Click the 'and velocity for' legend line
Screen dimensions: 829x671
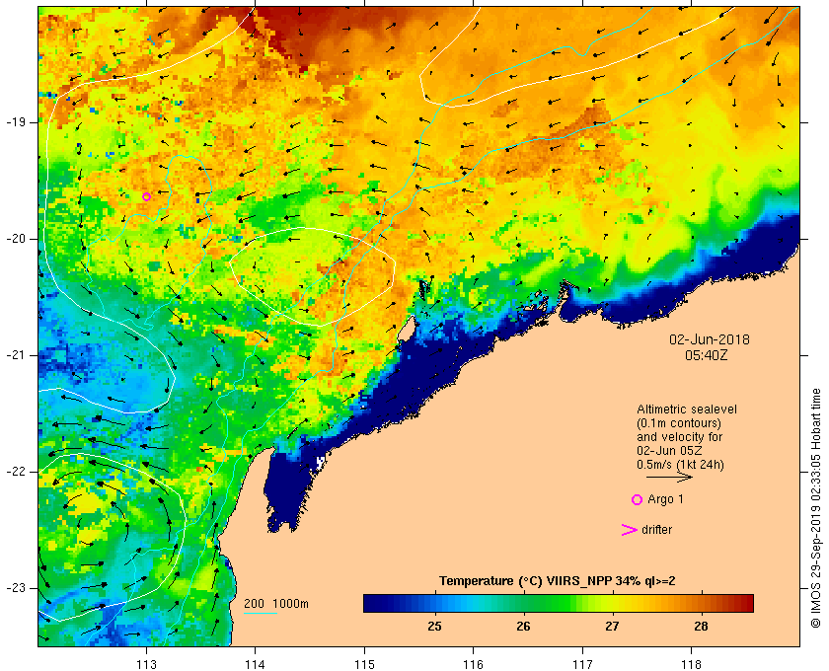pyautogui.click(x=679, y=437)
